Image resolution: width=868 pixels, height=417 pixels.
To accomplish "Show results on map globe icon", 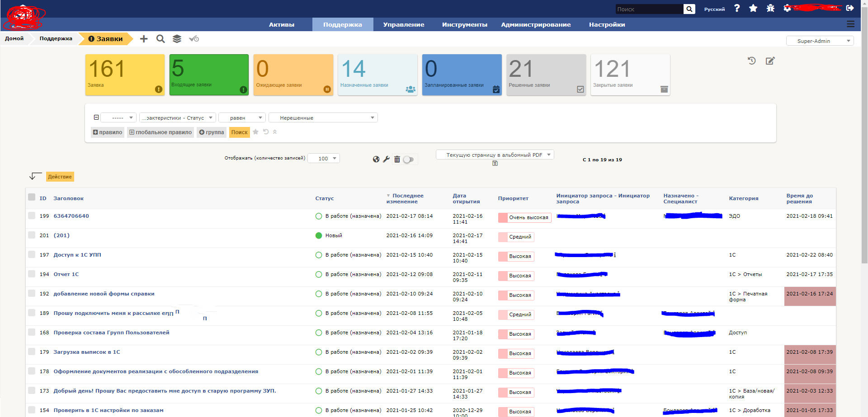I will (376, 159).
